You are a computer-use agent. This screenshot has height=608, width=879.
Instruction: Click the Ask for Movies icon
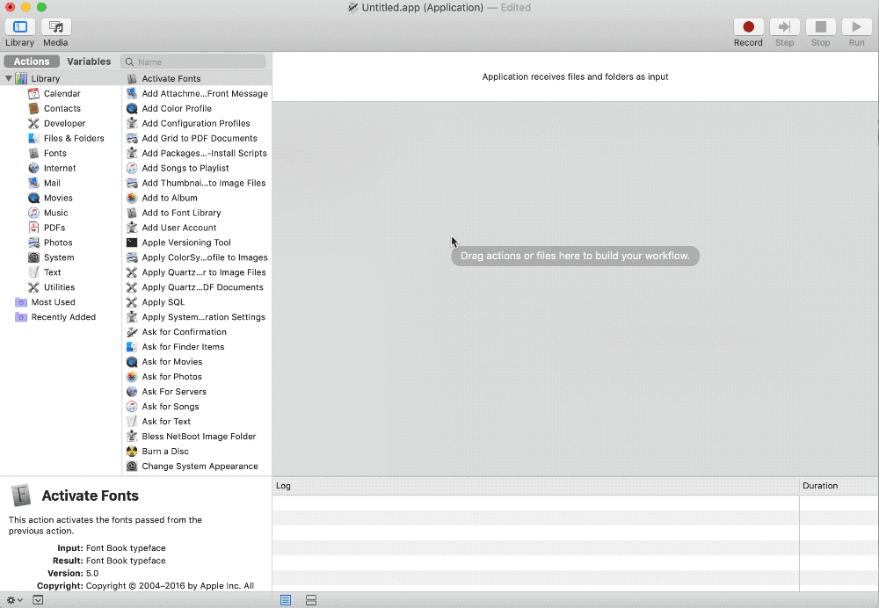pyautogui.click(x=132, y=362)
